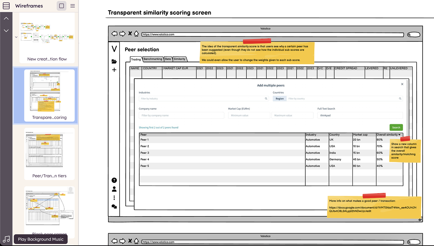The height and width of the screenshot is (246, 434).
Task: Collapse the New creation flow group chevron
Action: pos(16,37)
